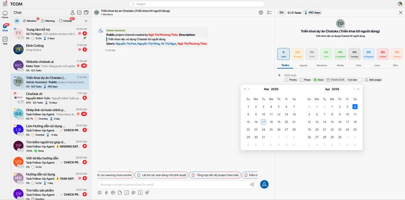The image size is (405, 200).
Task: Switch to the Links tab
Action: (377, 65)
